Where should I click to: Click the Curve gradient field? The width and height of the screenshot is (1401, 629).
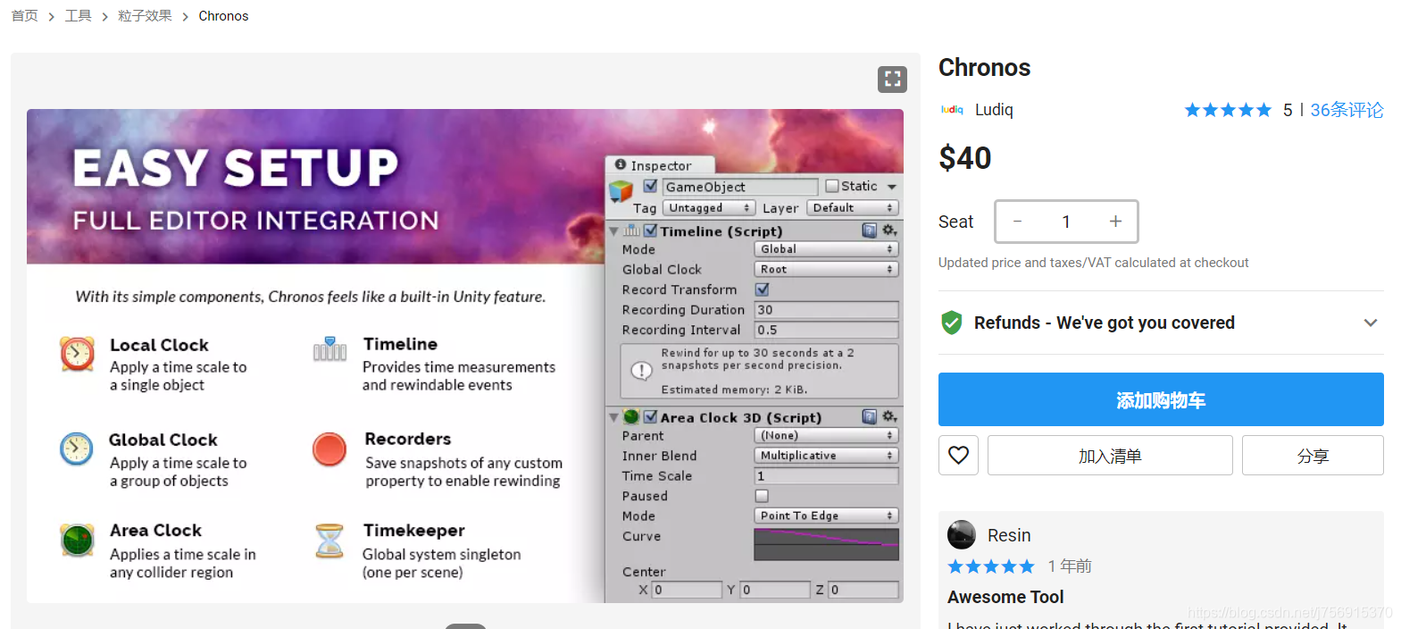[826, 544]
